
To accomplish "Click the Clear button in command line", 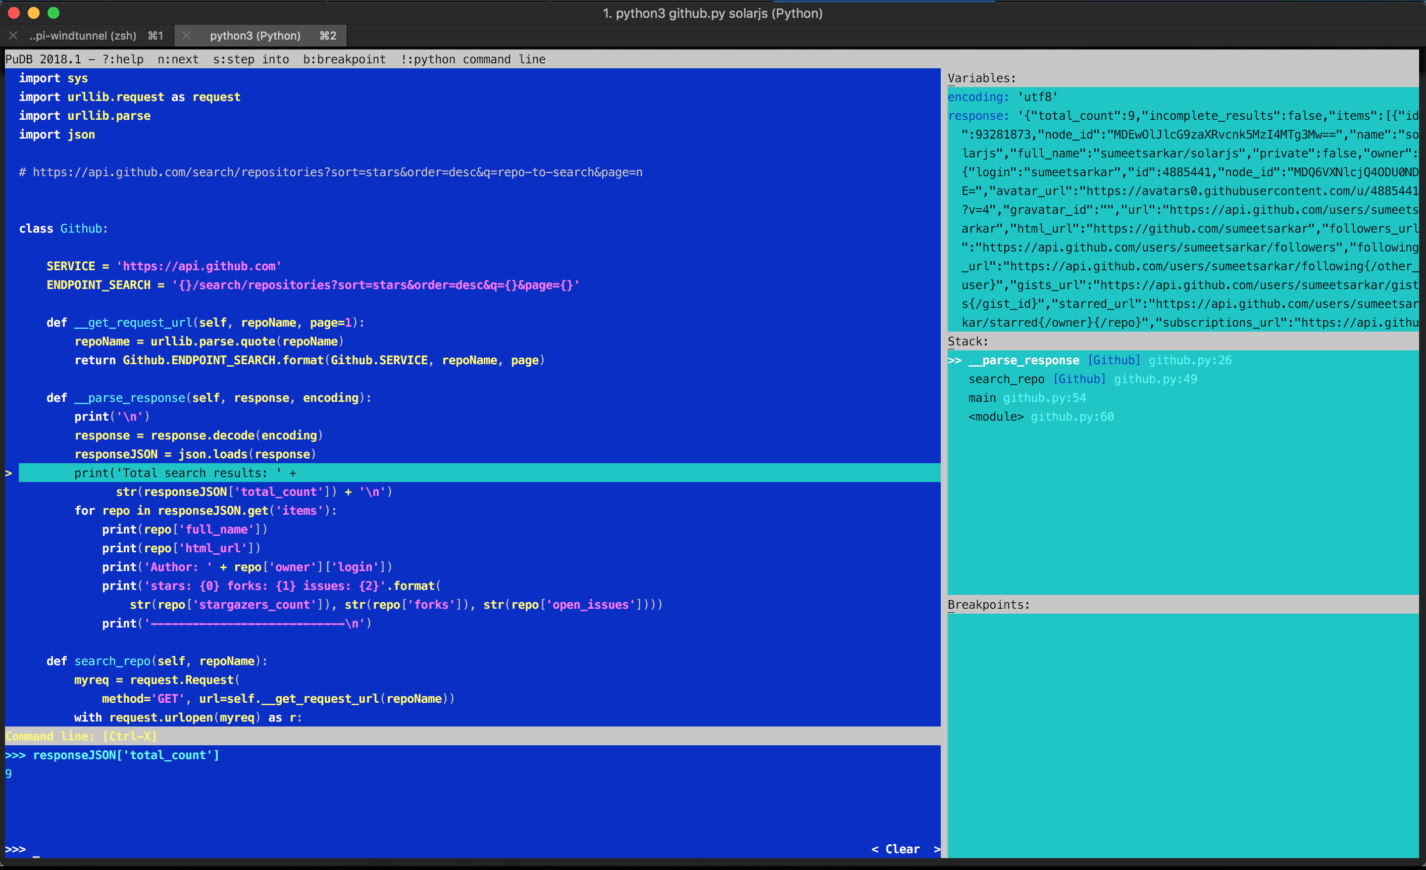I will [902, 849].
